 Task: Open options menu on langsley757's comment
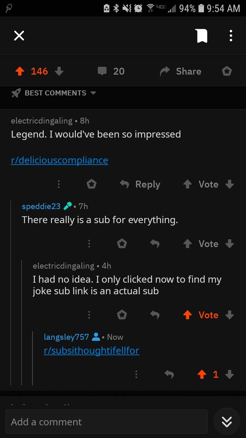[x=136, y=374]
